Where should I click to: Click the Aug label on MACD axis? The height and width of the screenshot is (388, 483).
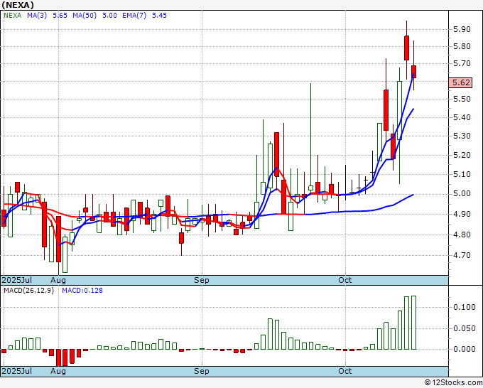(58, 372)
